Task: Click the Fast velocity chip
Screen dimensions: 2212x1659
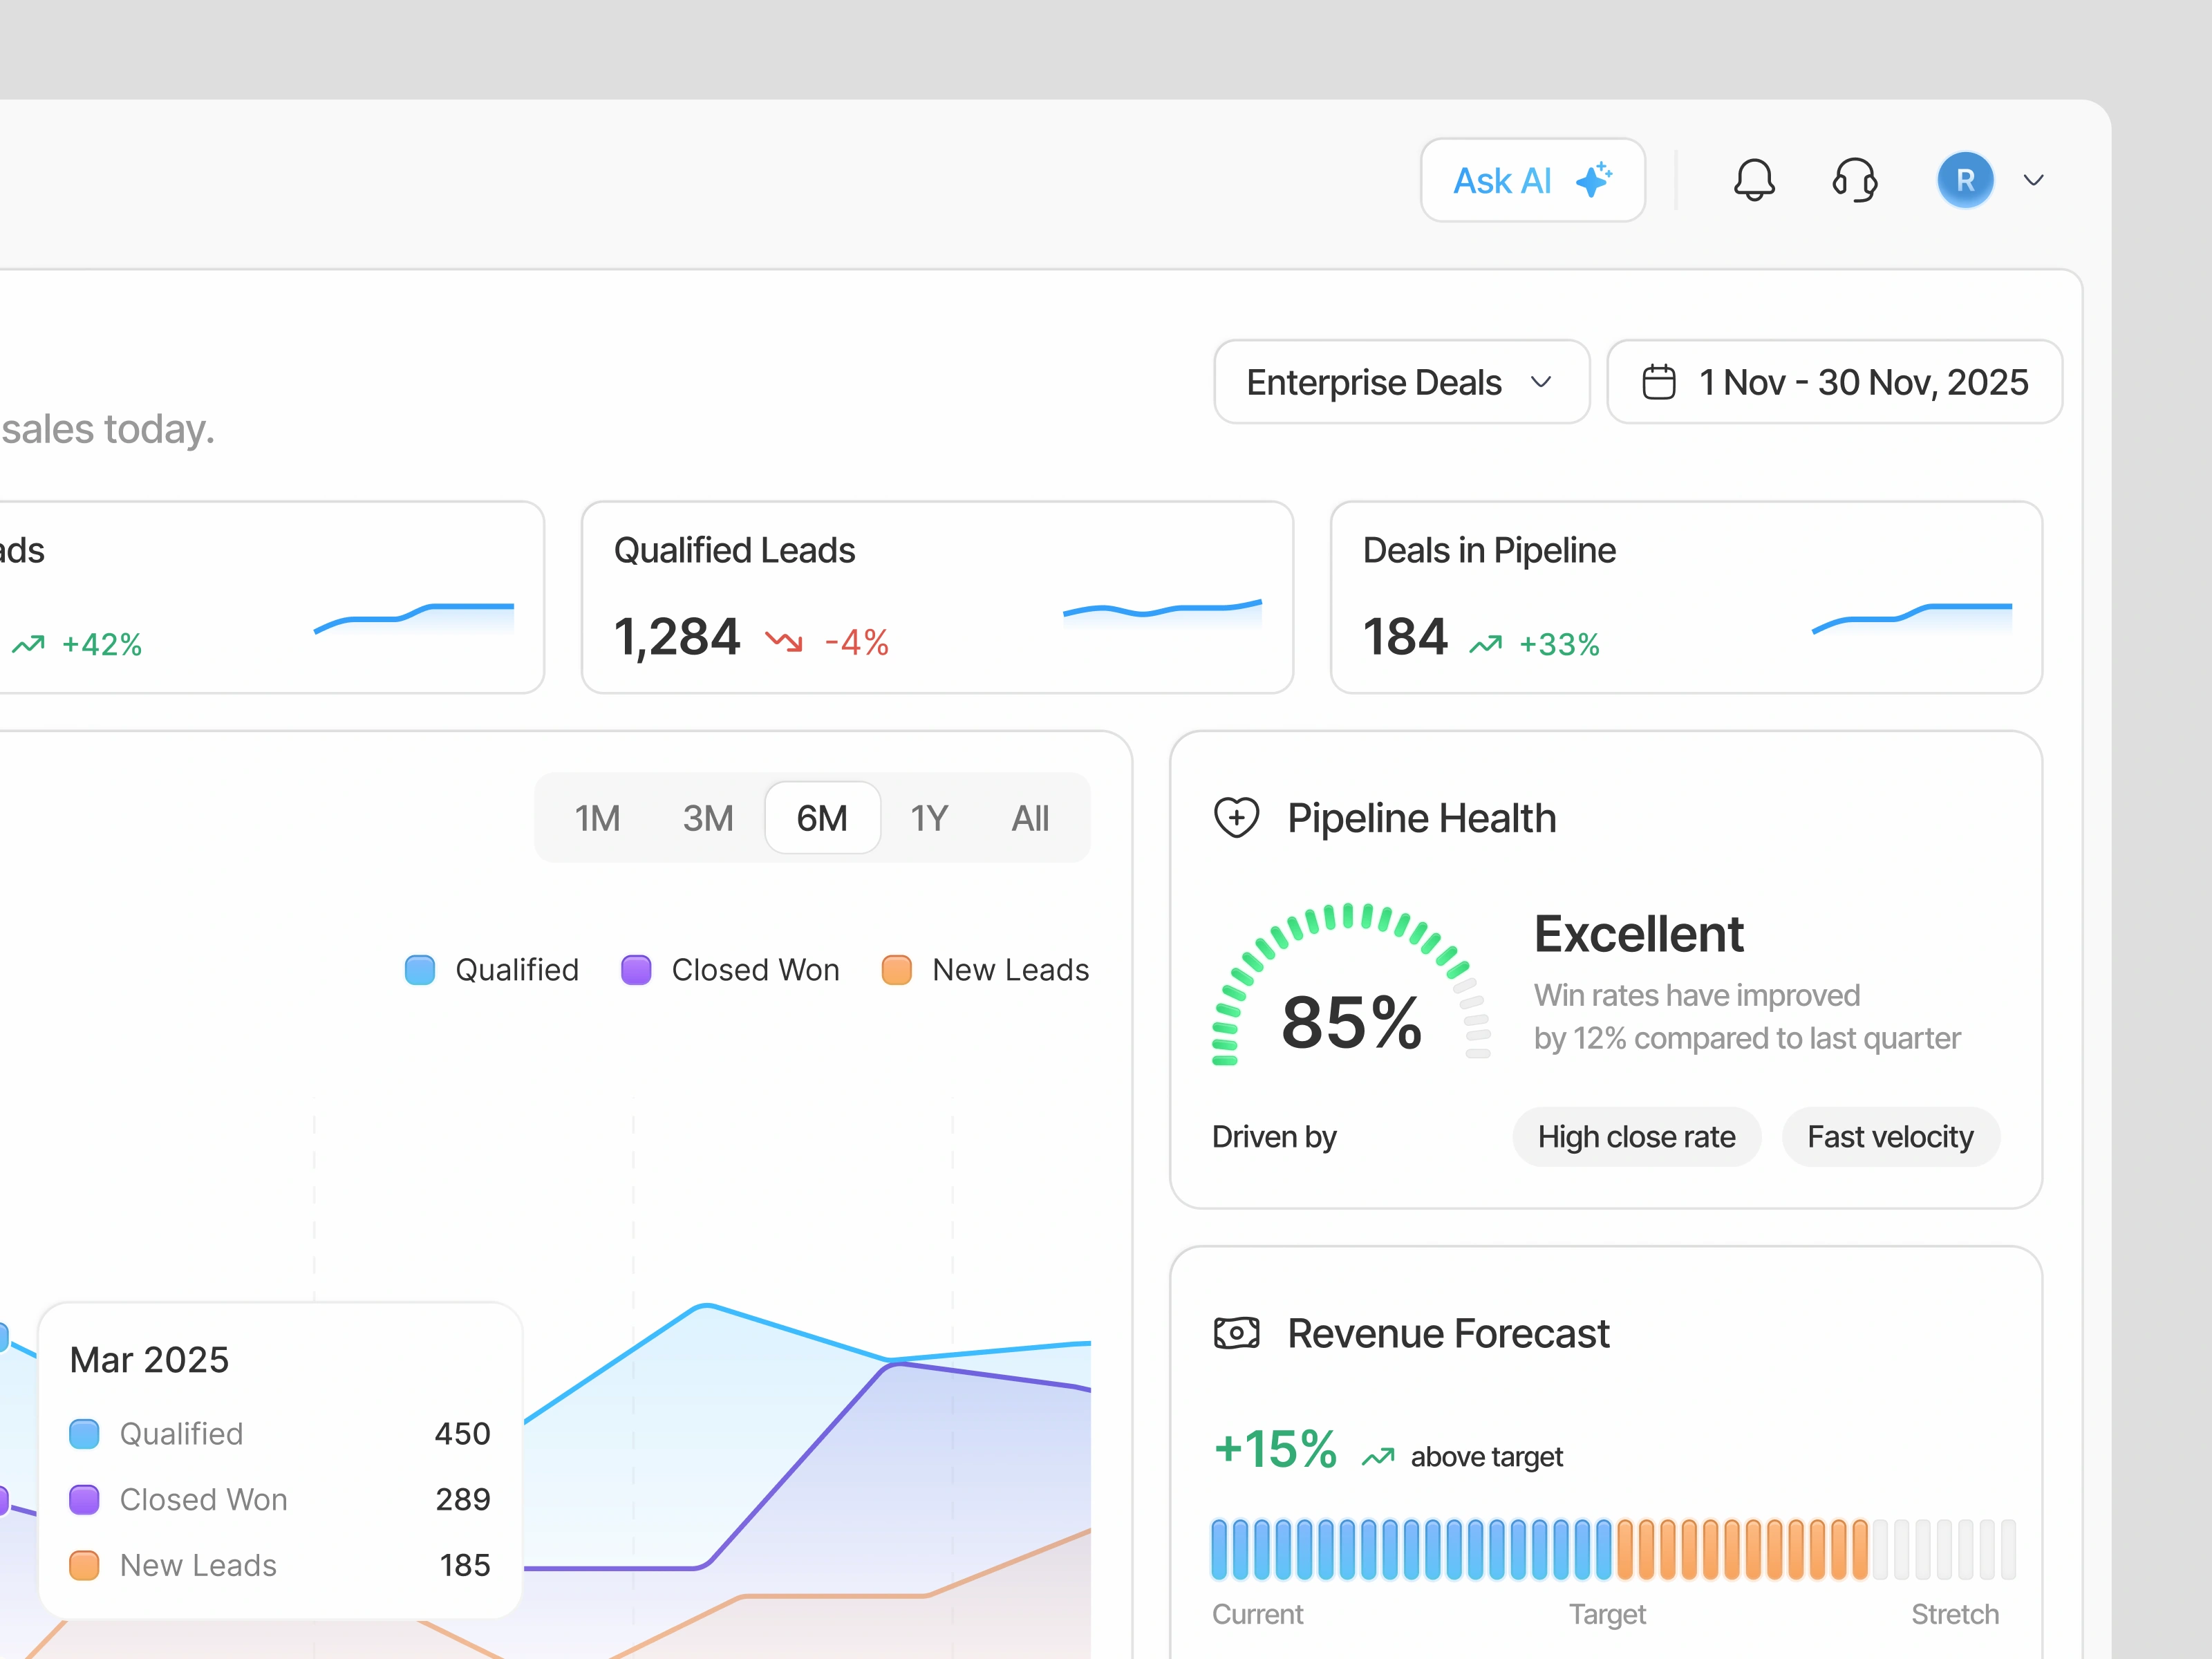Action: coord(1890,1137)
